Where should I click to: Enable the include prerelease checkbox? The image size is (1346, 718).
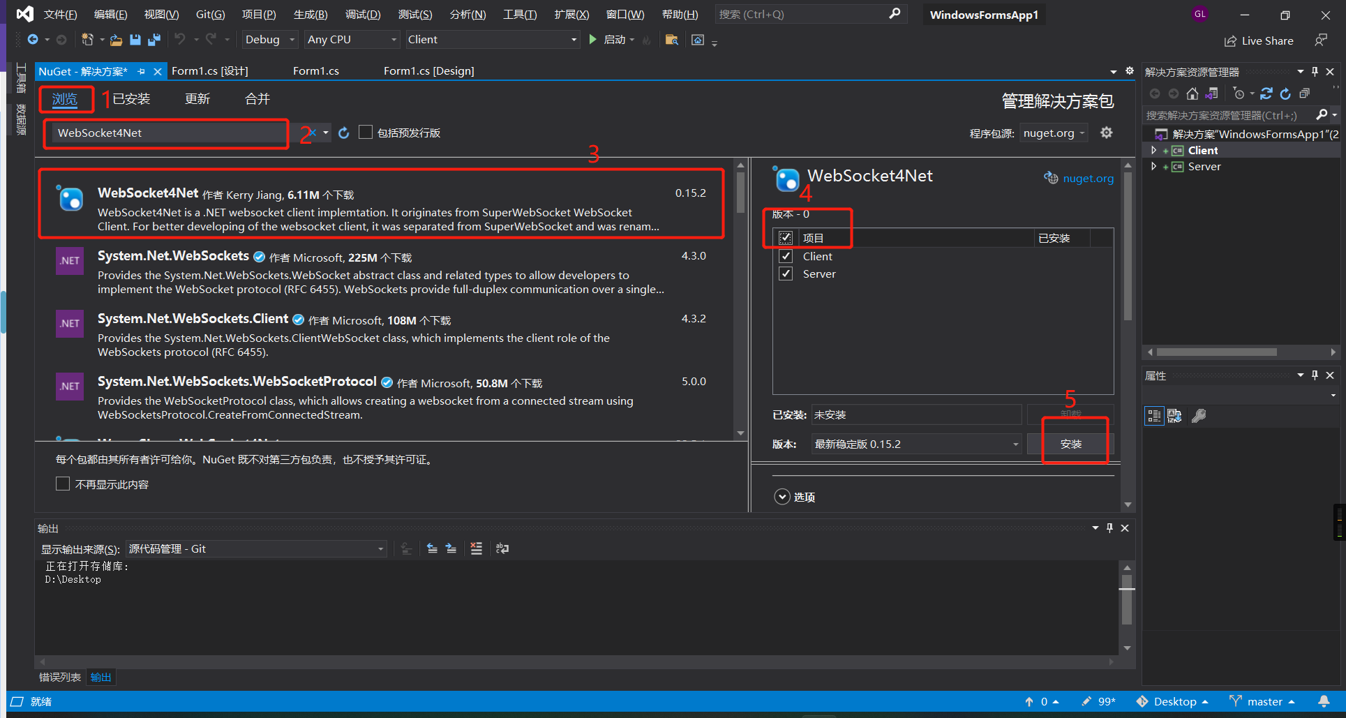(366, 132)
